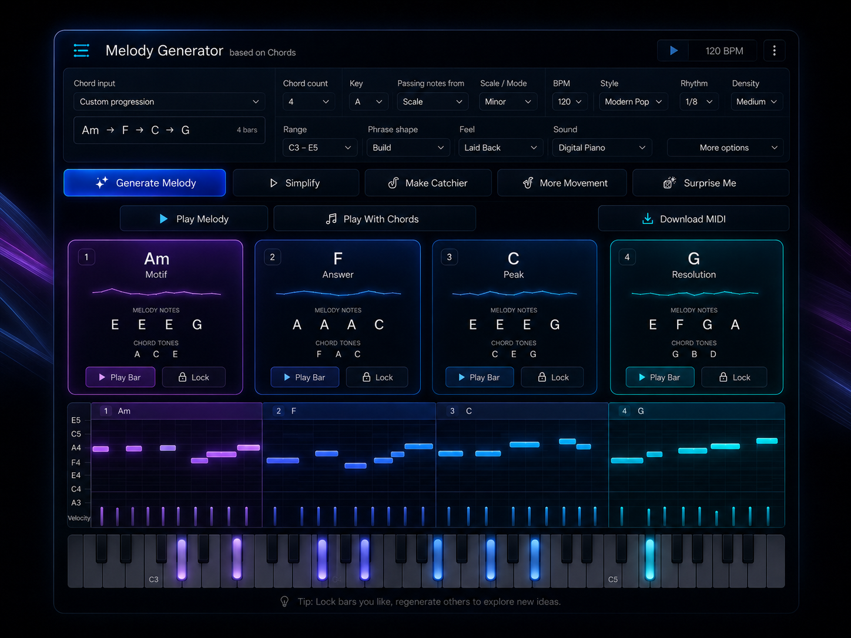Click the lock icon on the G card
Screen dimensions: 851x638
[723, 377]
